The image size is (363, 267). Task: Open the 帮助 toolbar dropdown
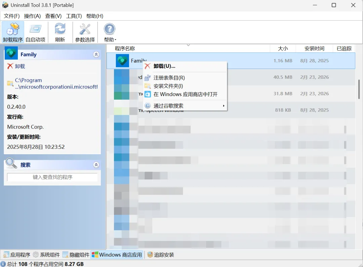click(x=110, y=32)
